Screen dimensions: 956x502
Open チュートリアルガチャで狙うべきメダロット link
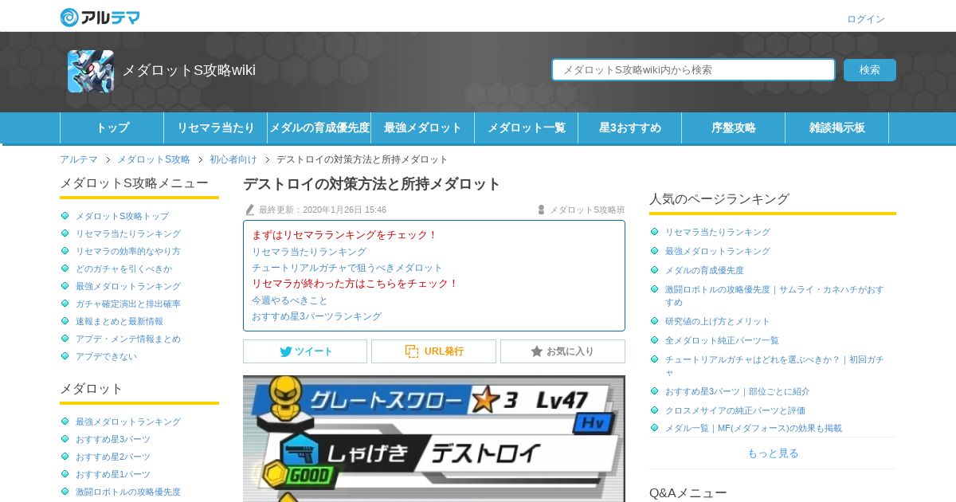(x=347, y=268)
